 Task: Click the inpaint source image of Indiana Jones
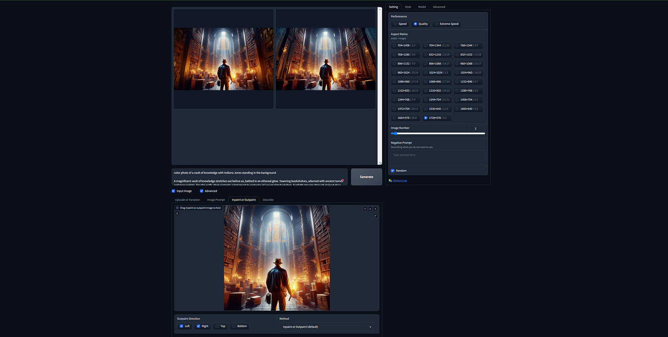click(277, 258)
